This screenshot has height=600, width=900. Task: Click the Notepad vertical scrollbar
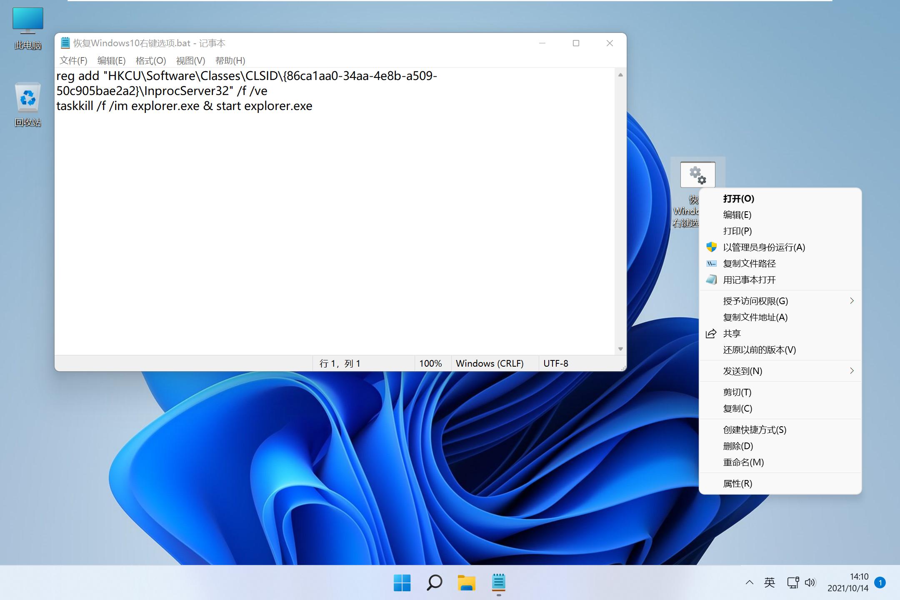coord(620,208)
